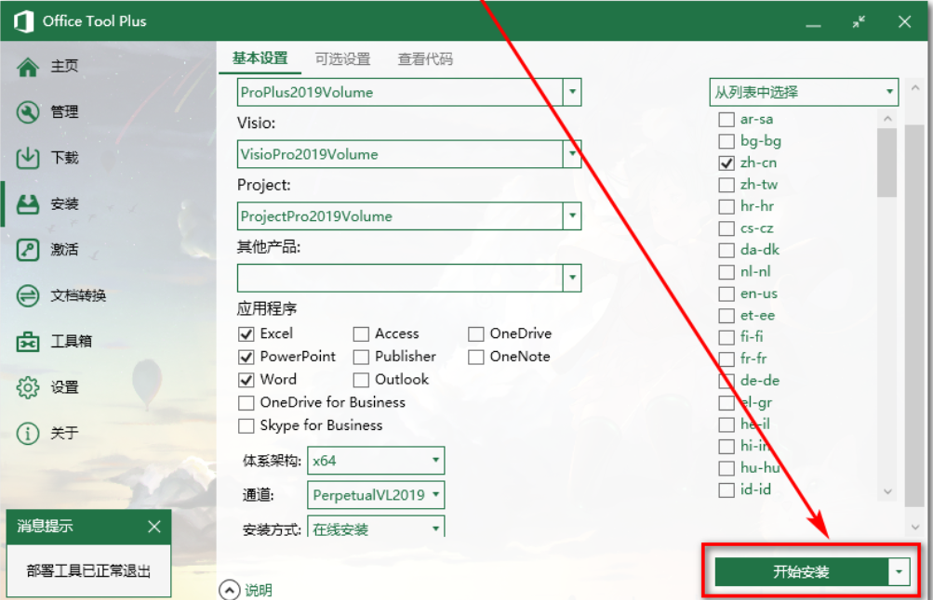The width and height of the screenshot is (933, 600).
Task: Tick the da-dk language checkbox
Action: 726,250
